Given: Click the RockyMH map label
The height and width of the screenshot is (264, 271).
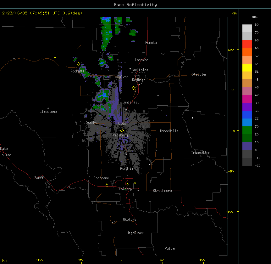Looking at the screenshot, I should [x=77, y=71].
